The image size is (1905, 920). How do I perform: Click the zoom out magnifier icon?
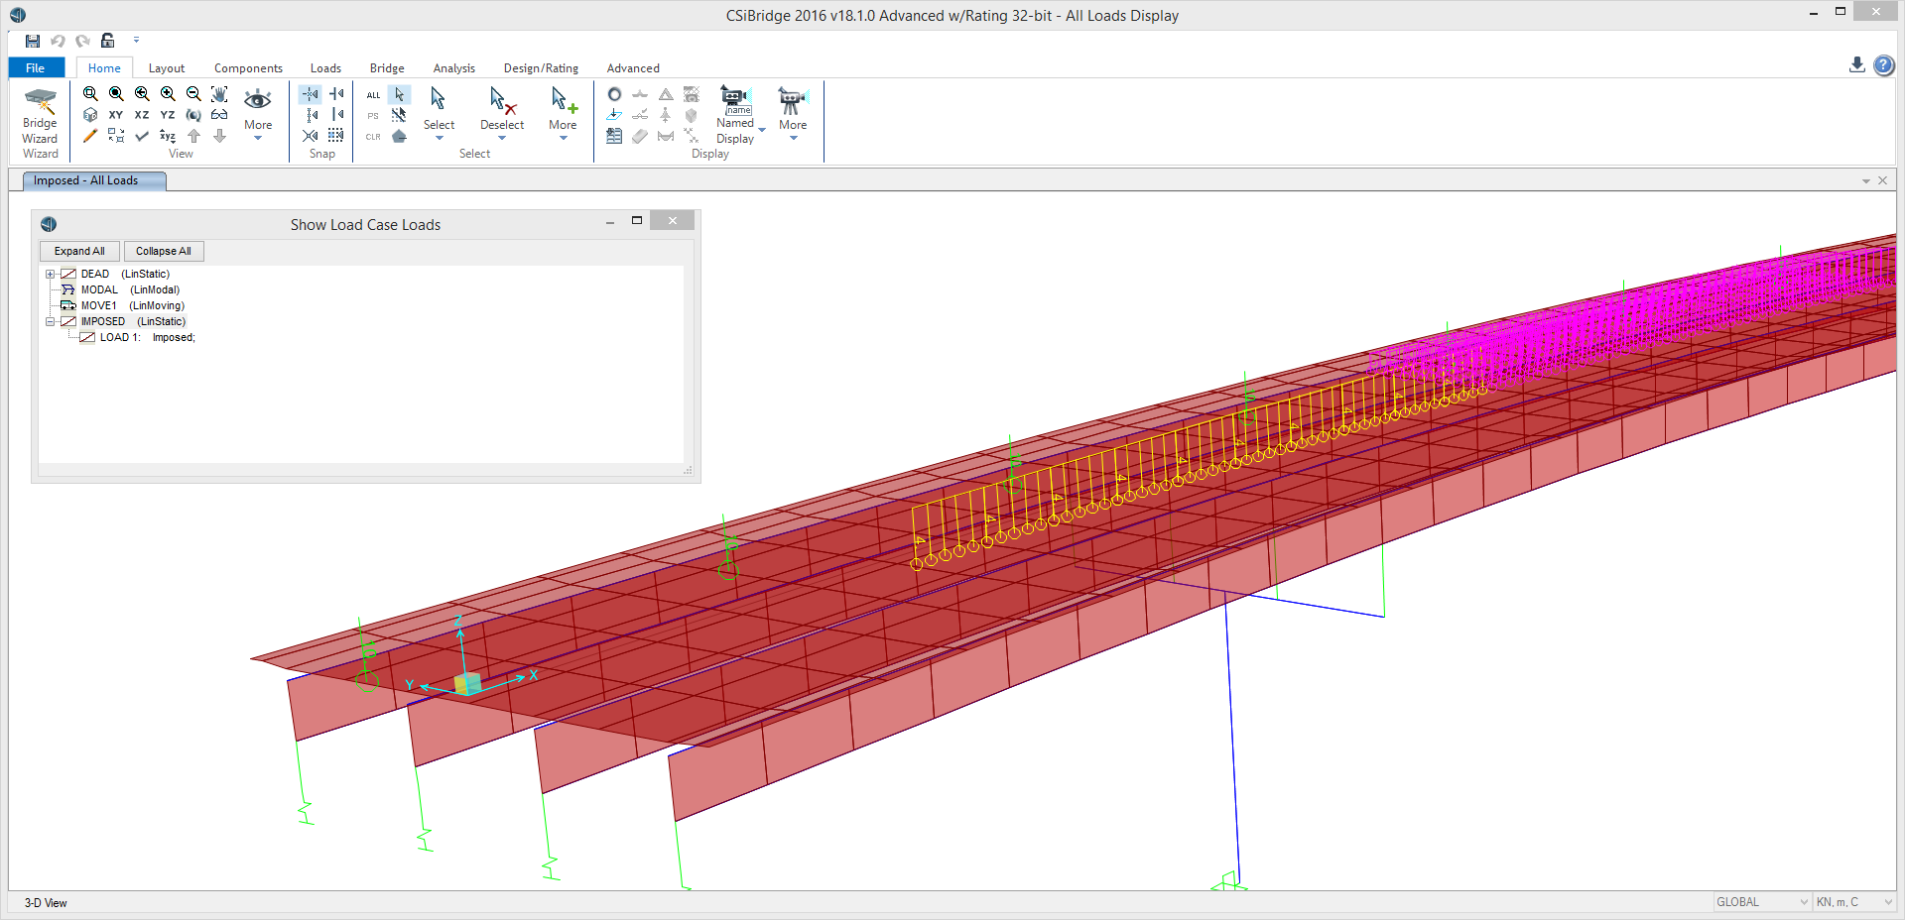click(193, 94)
